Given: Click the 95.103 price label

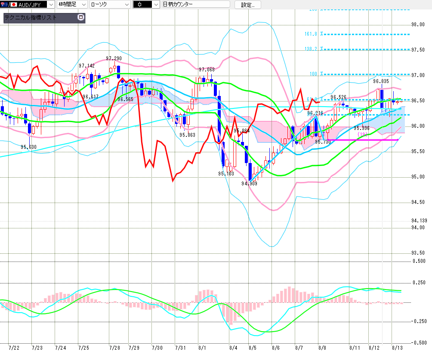Looking at the screenshot, I should (226, 174).
